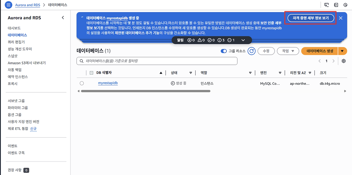Image resolution: width=352 pixels, height=175 pixels.
Task: Open 쿼리 편집기 in sidebar
Action: tap(16, 42)
